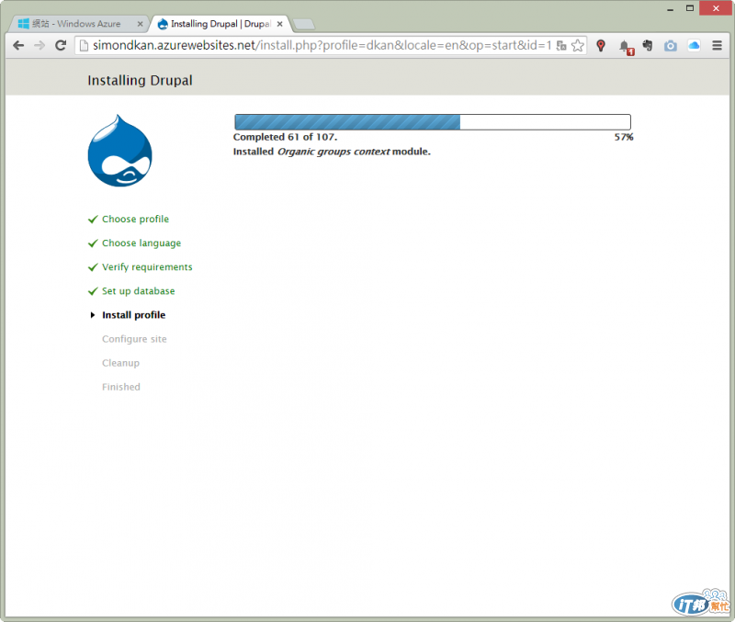Viewport: 735px width, 622px height.
Task: Click the Evernote elephant extension icon
Action: pos(648,45)
